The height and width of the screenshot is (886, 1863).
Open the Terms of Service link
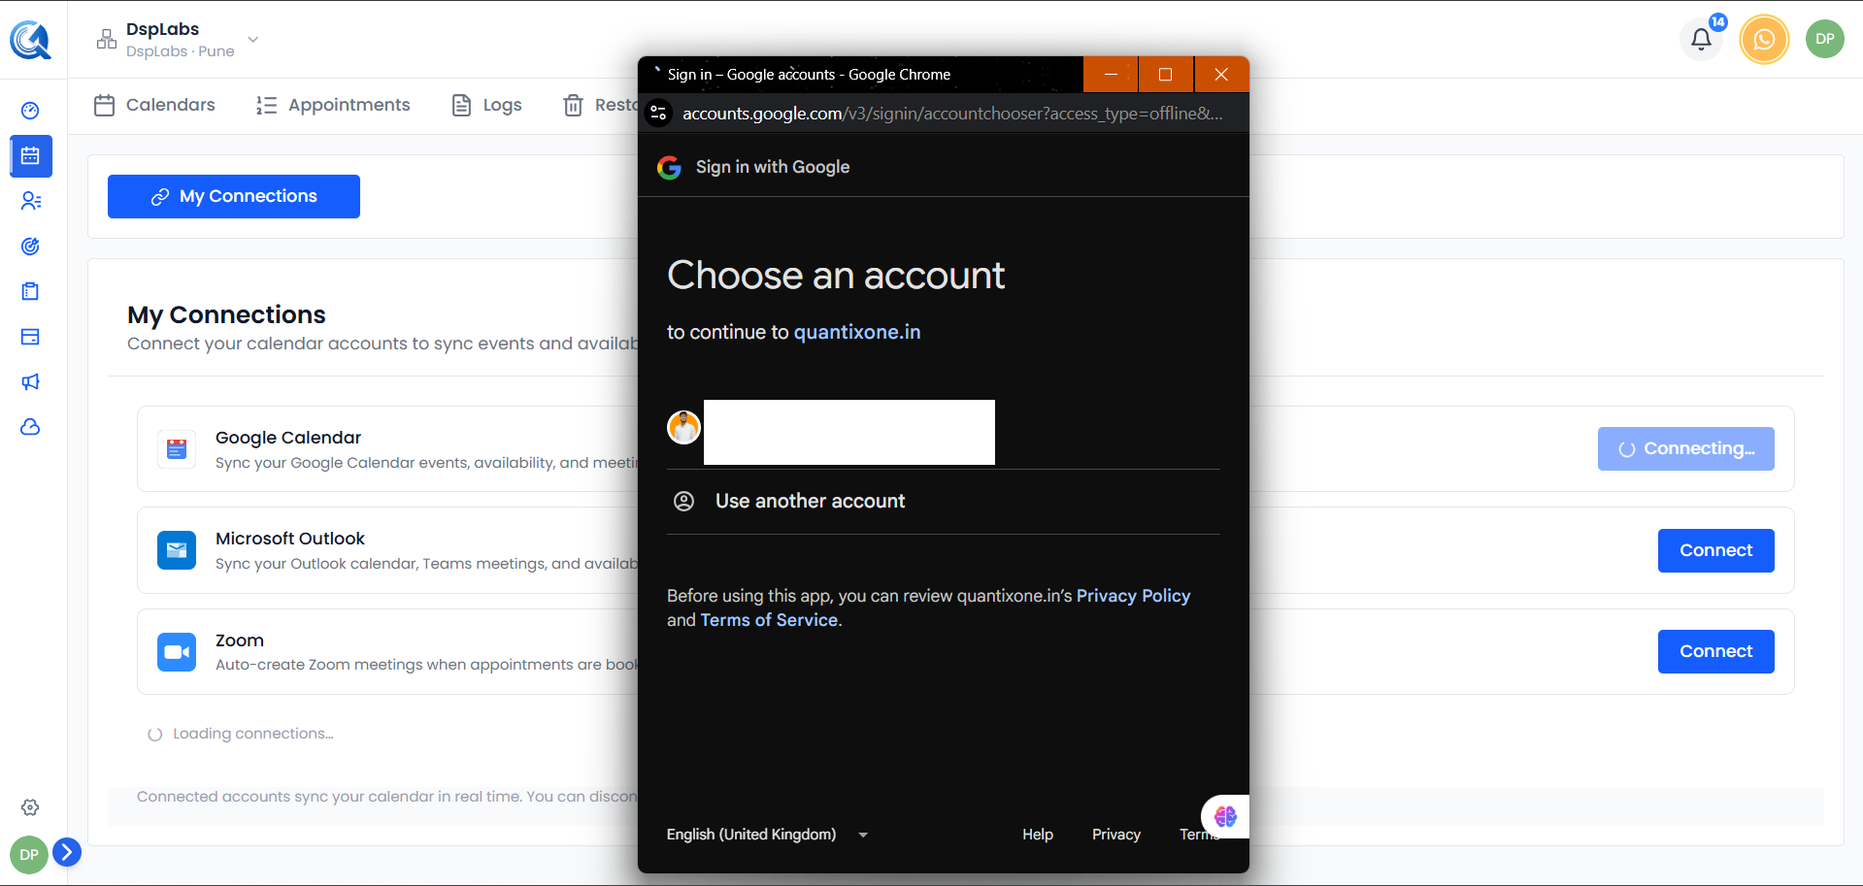(769, 620)
